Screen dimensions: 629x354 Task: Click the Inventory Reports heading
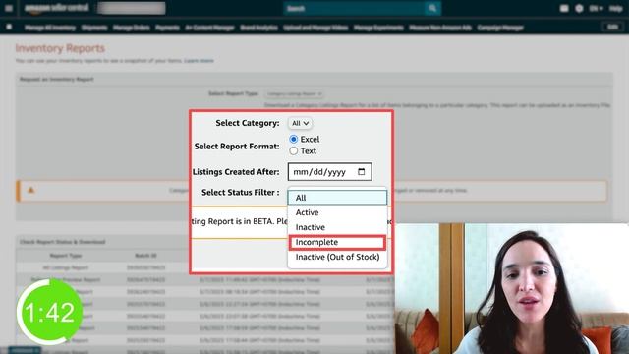pyautogui.click(x=60, y=48)
